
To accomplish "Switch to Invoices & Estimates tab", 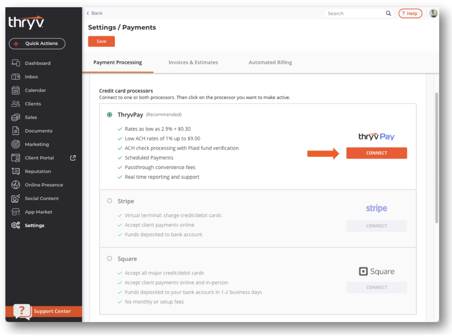I will point(193,62).
